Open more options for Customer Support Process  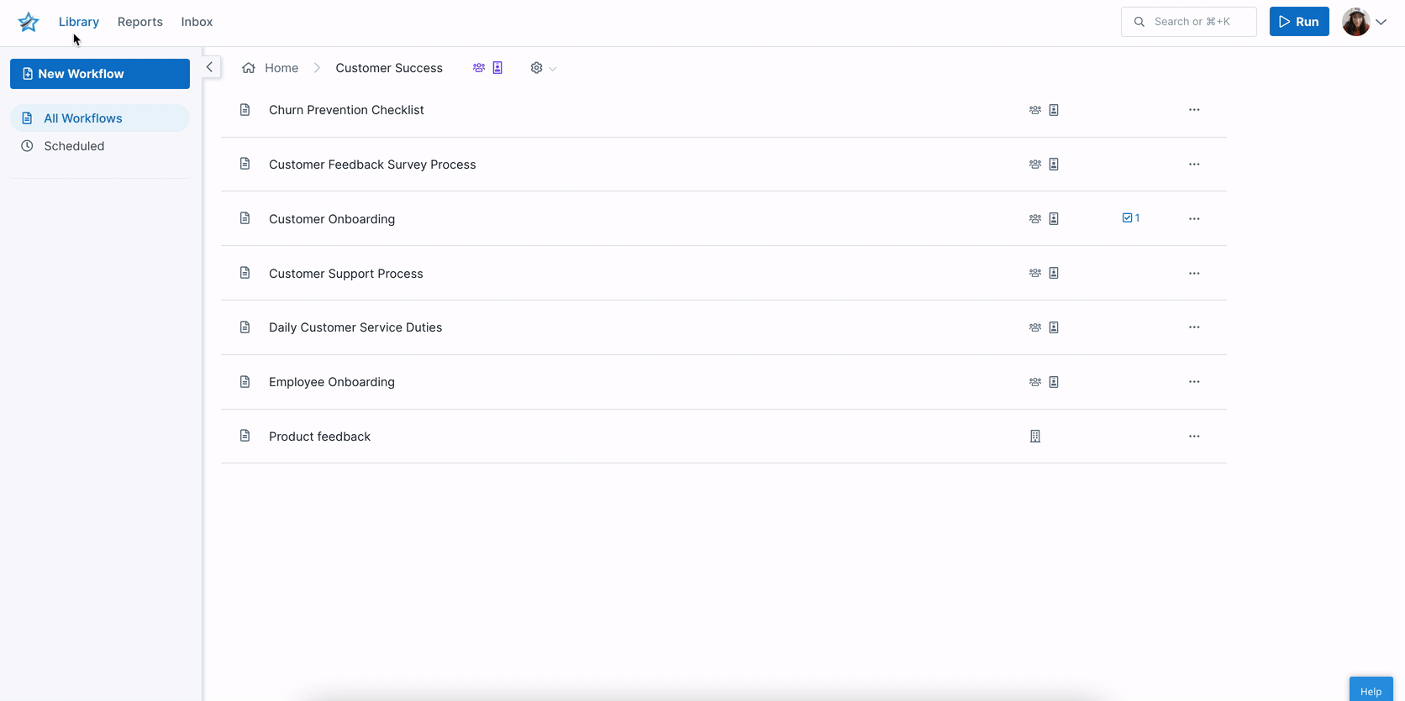tap(1194, 274)
